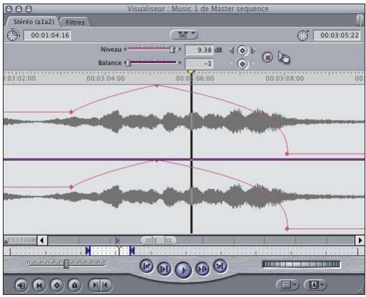The height and width of the screenshot is (297, 366).
Task: Click the Go to Previous Edit button
Action: (x=146, y=266)
